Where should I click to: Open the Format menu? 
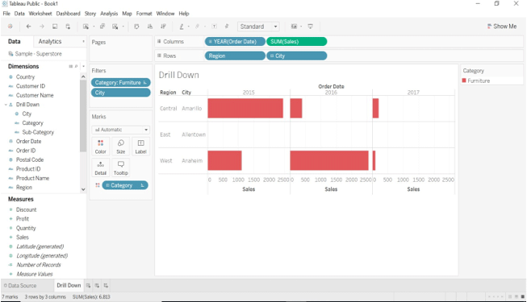pyautogui.click(x=144, y=14)
